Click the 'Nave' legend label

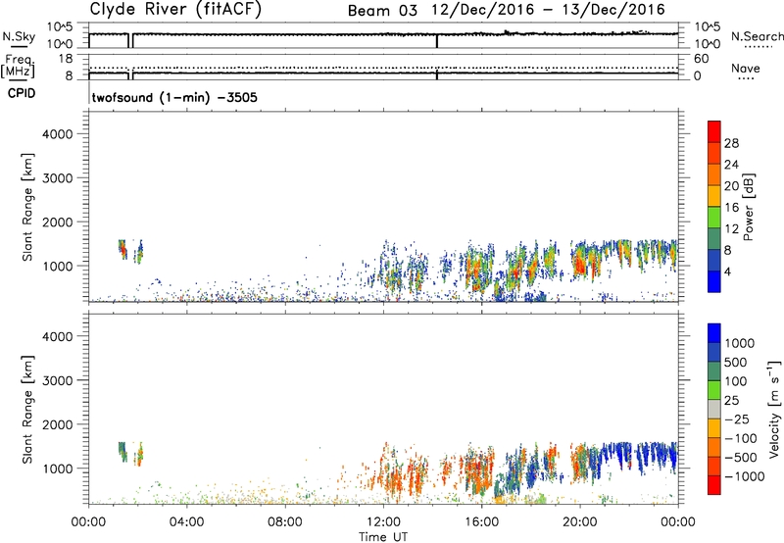click(746, 68)
